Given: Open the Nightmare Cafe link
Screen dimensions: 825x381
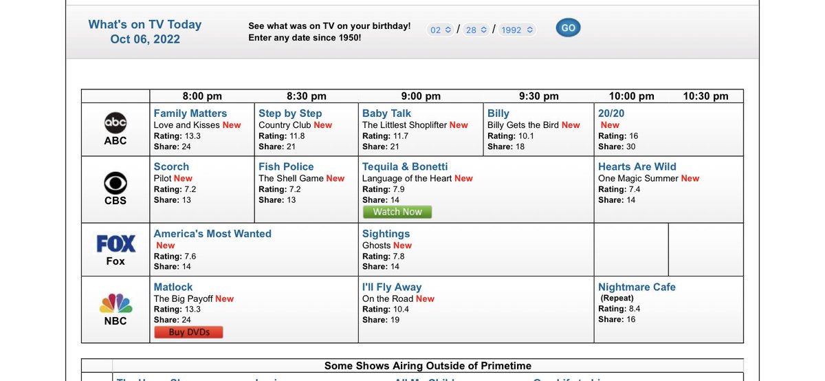Looking at the screenshot, I should 637,287.
